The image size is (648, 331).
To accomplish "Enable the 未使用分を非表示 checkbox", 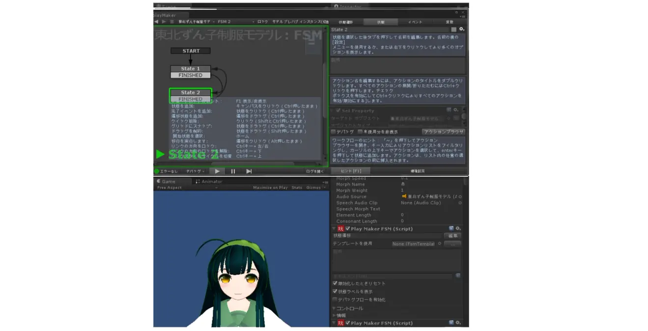I will tap(360, 132).
